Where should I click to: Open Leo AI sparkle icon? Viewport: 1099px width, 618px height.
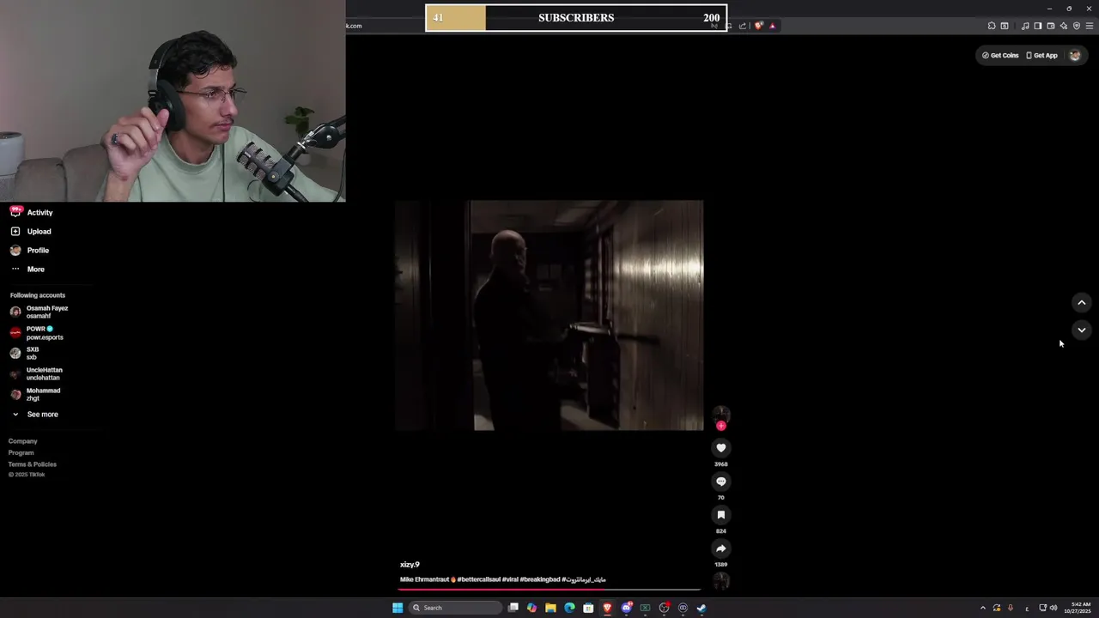pos(1064,26)
